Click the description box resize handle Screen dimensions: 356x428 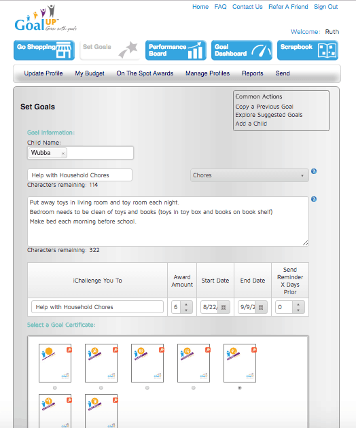306,243
